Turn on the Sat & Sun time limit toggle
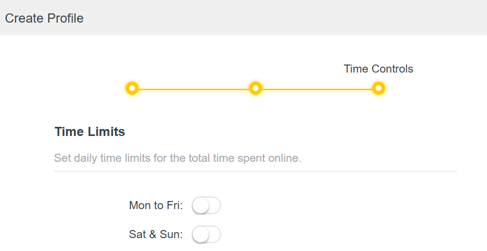 coord(207,234)
